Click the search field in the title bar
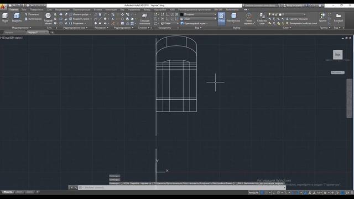 (x=261, y=6)
